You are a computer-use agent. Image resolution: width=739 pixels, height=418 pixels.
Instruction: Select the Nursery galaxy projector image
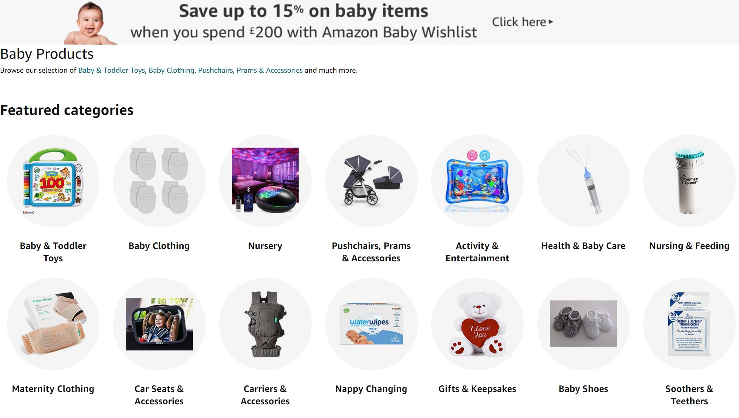(x=265, y=181)
